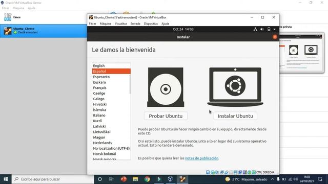Select Esperanto in the language list
Image resolution: width=328 pixels, height=184 pixels.
(x=111, y=77)
